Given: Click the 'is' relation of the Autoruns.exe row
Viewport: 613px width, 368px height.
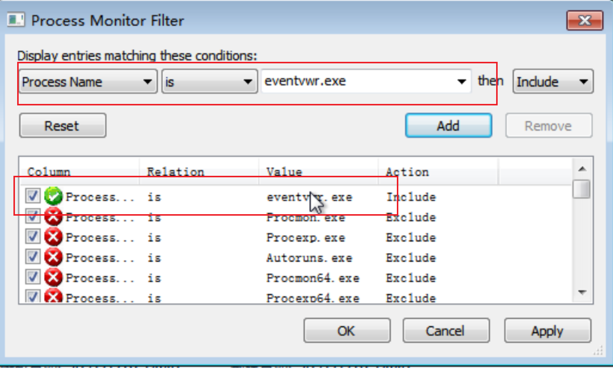Looking at the screenshot, I should 154,257.
